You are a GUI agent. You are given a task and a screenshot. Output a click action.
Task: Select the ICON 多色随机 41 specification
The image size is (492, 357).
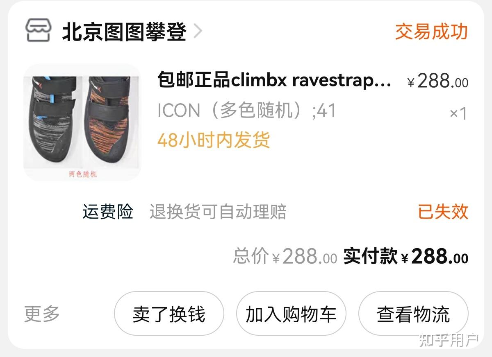pos(246,111)
